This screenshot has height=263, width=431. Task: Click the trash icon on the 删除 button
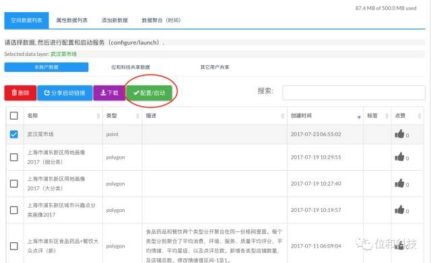(x=14, y=93)
